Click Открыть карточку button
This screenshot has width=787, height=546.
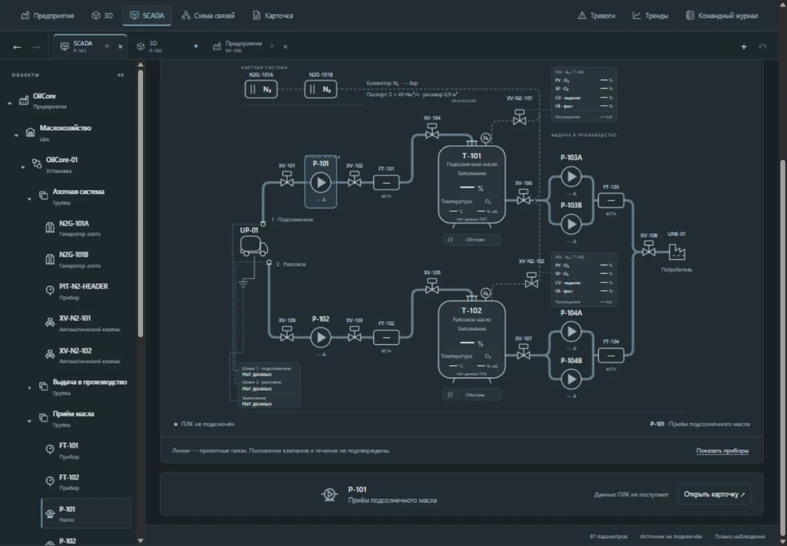pos(714,494)
